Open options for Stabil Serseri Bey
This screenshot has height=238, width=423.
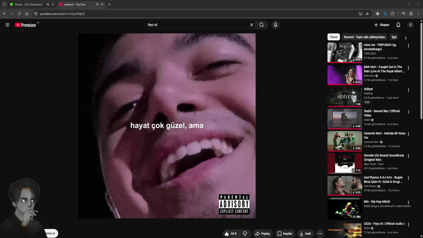(x=408, y=112)
